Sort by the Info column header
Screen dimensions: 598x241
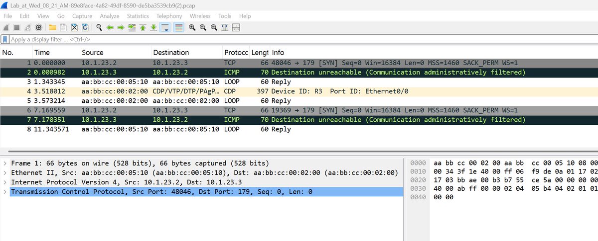434,53
